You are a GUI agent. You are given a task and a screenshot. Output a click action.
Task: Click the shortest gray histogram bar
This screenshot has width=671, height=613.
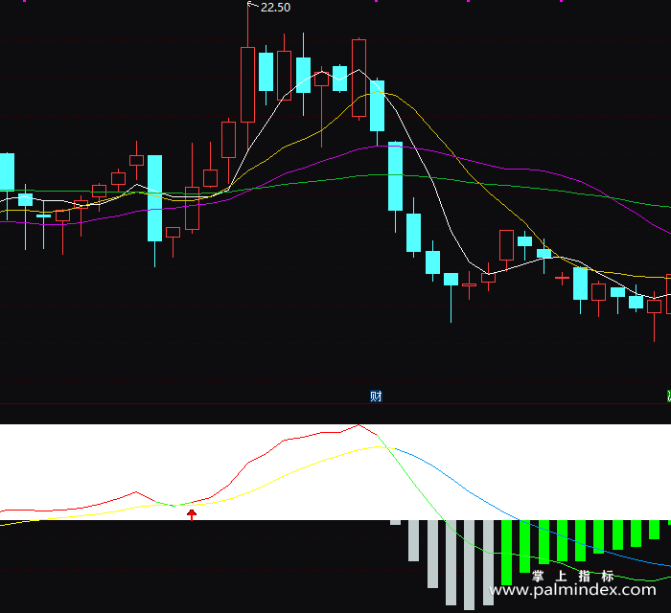point(395,522)
